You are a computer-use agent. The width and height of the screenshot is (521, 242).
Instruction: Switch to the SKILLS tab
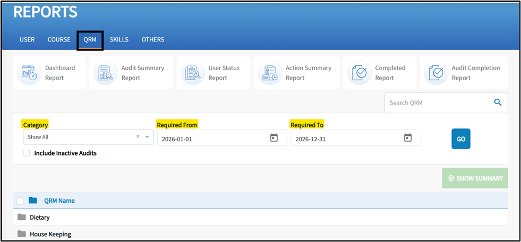(119, 40)
